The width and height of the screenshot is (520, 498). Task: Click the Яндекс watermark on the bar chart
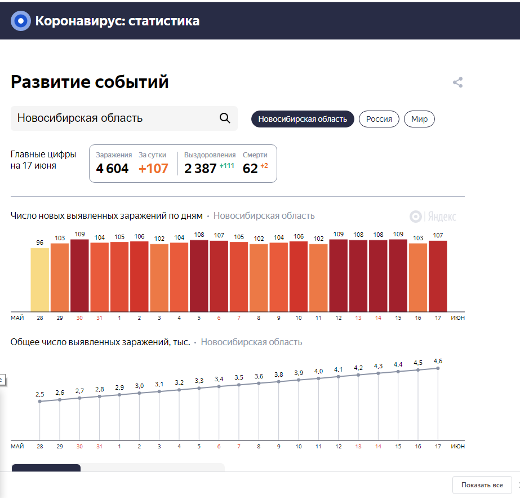tap(433, 217)
